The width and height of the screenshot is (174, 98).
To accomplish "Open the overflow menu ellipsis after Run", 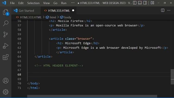I will [73, 3].
